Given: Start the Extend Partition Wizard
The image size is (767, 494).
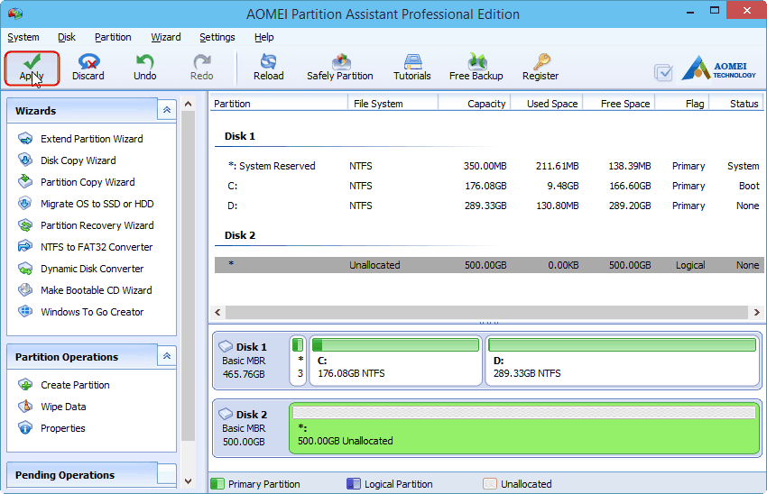Looking at the screenshot, I should click(x=91, y=139).
